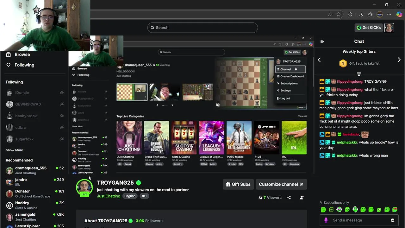405x228 pixels.
Task: Open asmongold recommended channel
Action: pyautogui.click(x=35, y=217)
